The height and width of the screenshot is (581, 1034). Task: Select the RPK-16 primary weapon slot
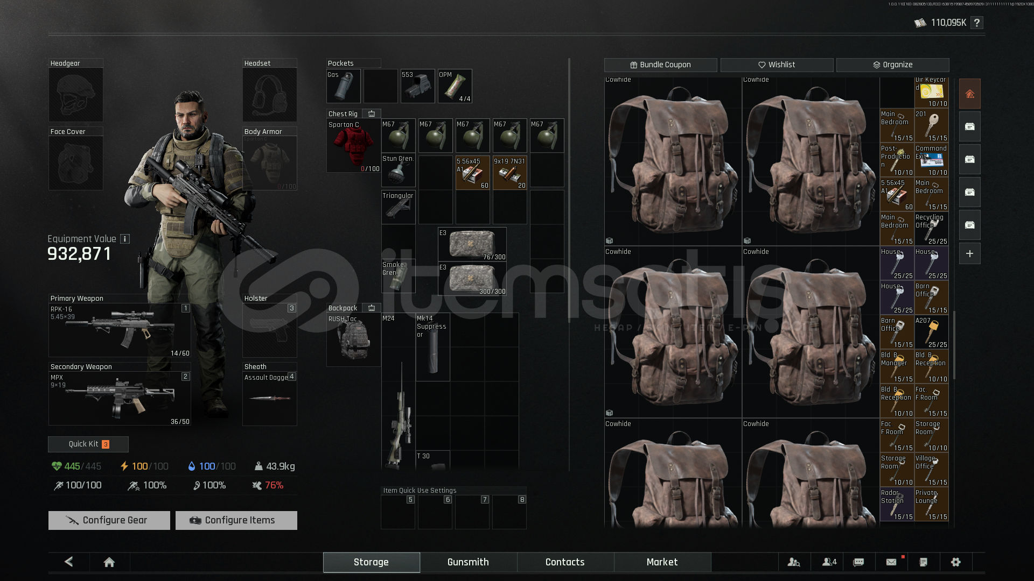pyautogui.click(x=120, y=330)
